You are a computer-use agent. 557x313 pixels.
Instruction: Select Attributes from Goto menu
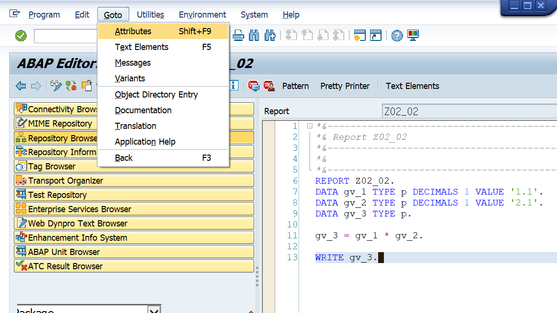pyautogui.click(x=163, y=31)
